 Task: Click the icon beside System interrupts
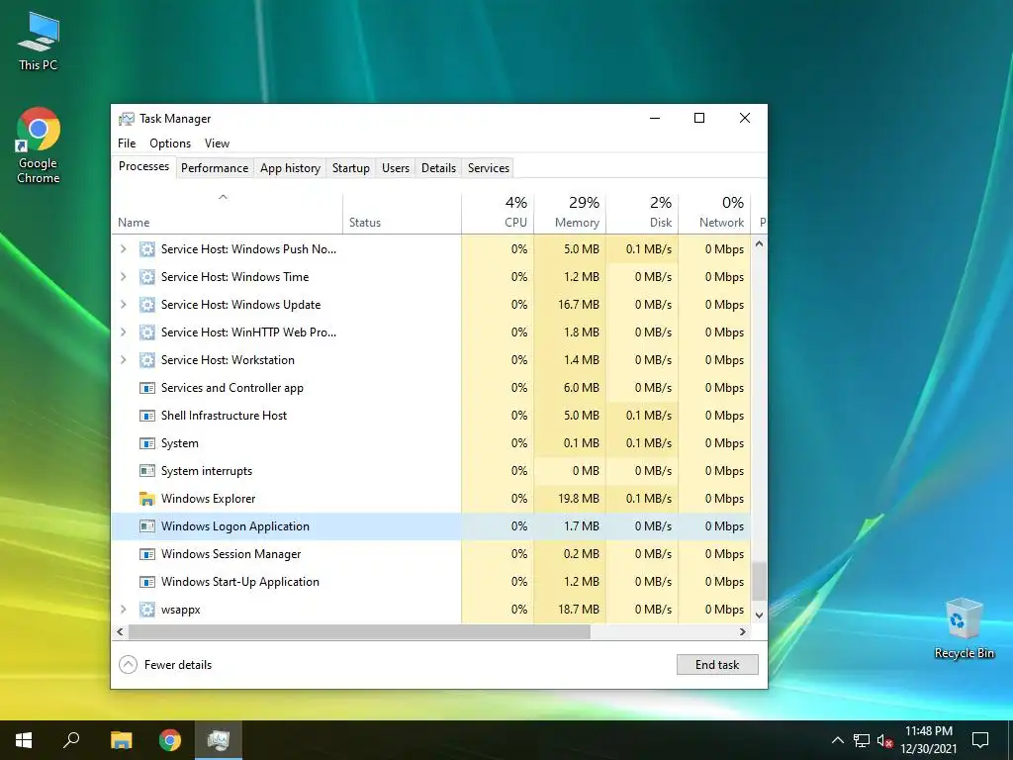(x=147, y=470)
